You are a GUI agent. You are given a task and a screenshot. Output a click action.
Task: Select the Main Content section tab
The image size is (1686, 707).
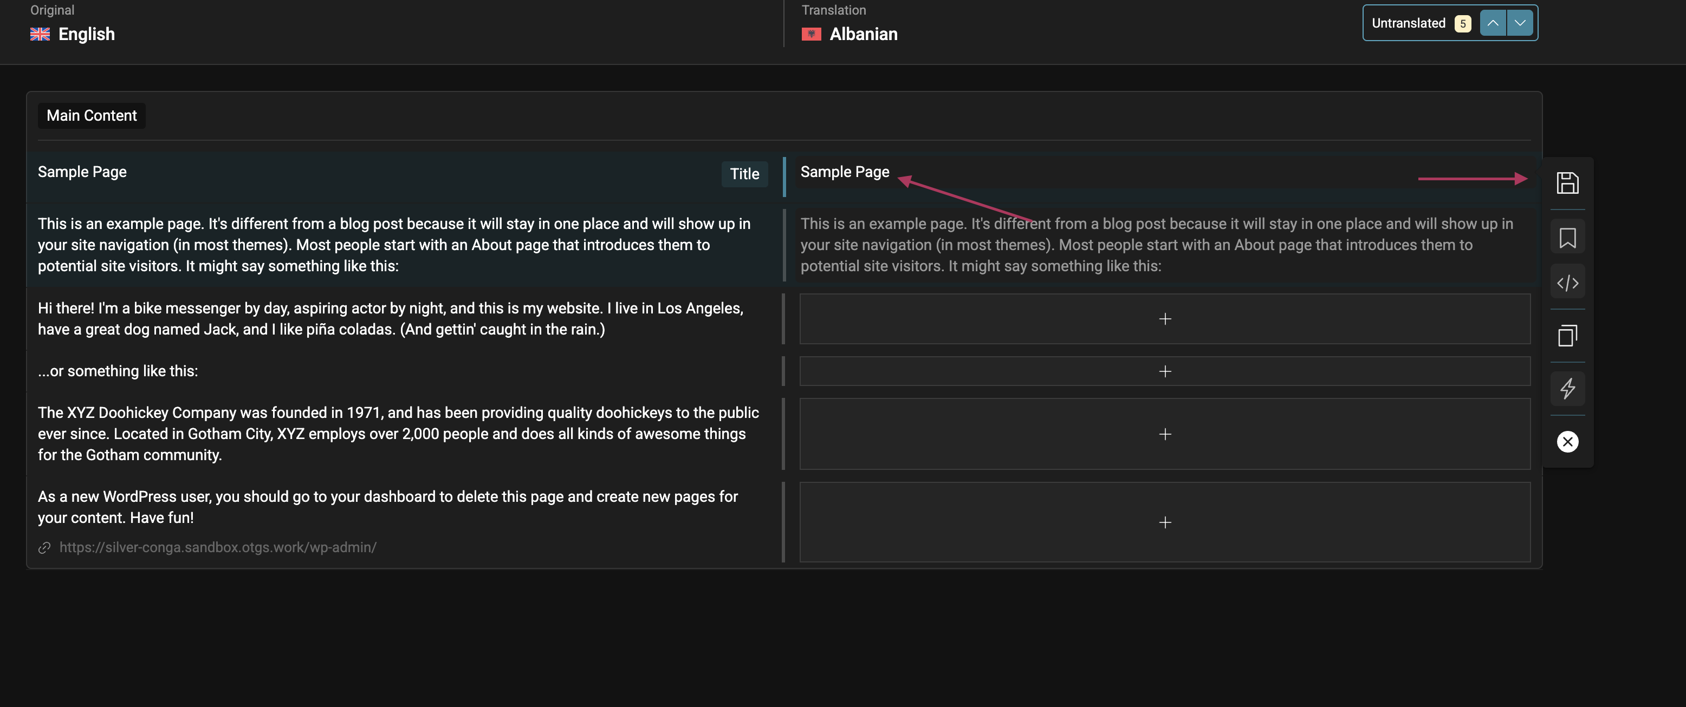(92, 116)
